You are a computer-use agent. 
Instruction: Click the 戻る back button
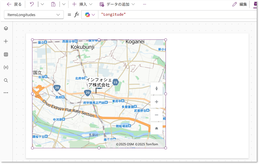pyautogui.click(x=14, y=4)
